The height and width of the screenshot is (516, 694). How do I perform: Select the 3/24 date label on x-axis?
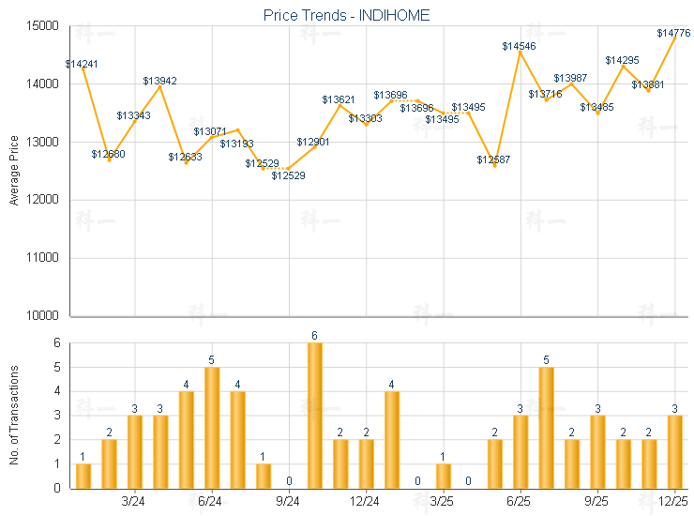pos(134,503)
